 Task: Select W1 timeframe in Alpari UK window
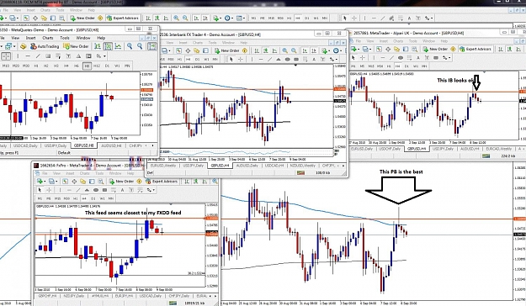click(415, 66)
